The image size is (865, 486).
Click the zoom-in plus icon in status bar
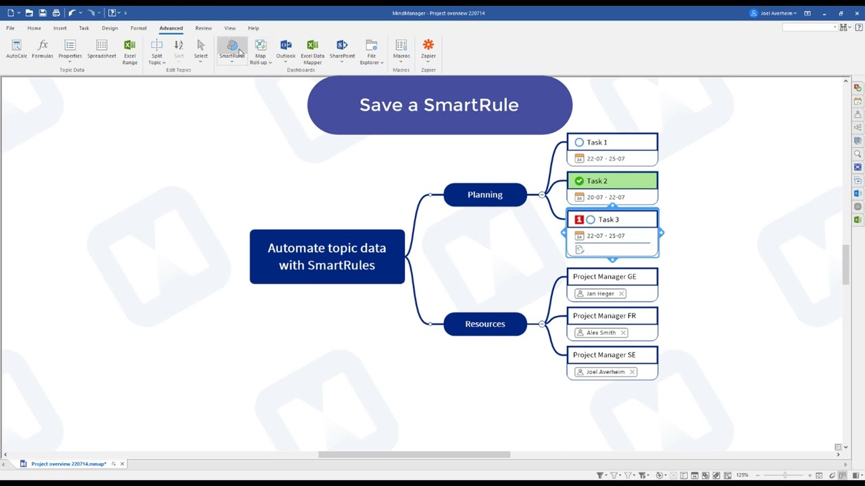coord(810,475)
